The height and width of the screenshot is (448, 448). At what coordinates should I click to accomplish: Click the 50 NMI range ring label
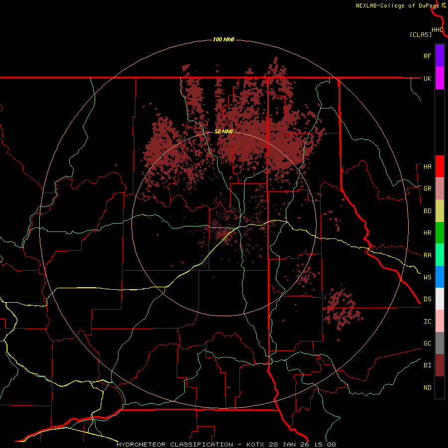pyautogui.click(x=224, y=132)
